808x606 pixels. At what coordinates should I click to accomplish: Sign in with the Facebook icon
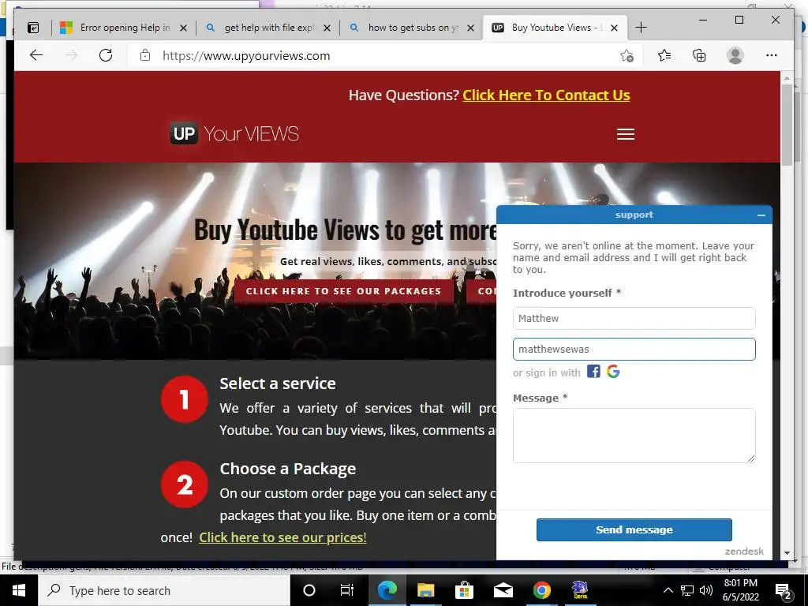[x=593, y=372]
